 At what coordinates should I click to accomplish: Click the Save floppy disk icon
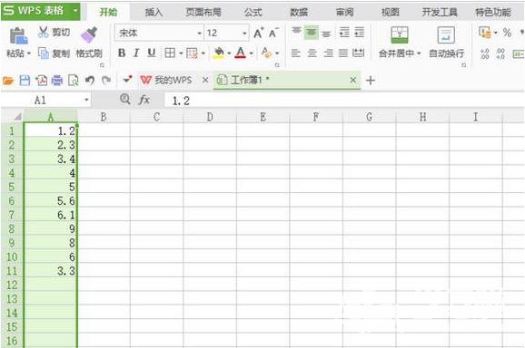pyautogui.click(x=25, y=80)
